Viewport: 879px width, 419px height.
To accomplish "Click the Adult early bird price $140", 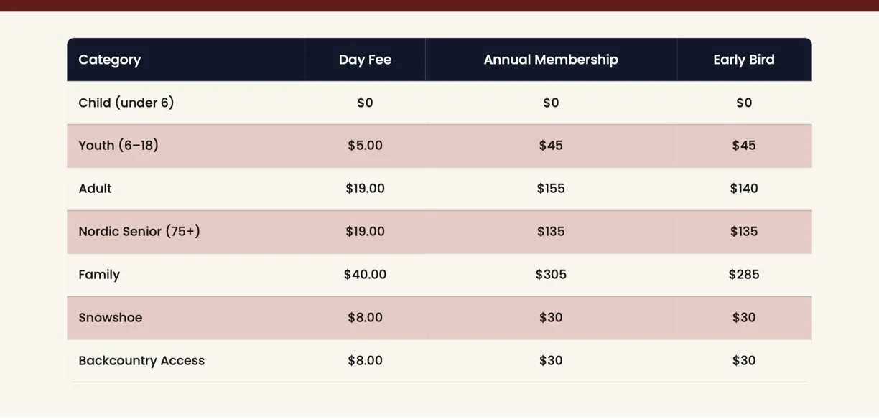I will point(744,189).
